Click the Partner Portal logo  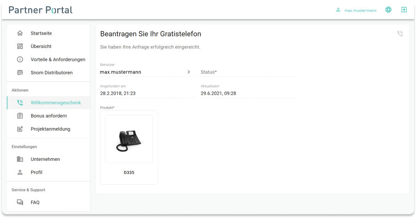tap(40, 10)
